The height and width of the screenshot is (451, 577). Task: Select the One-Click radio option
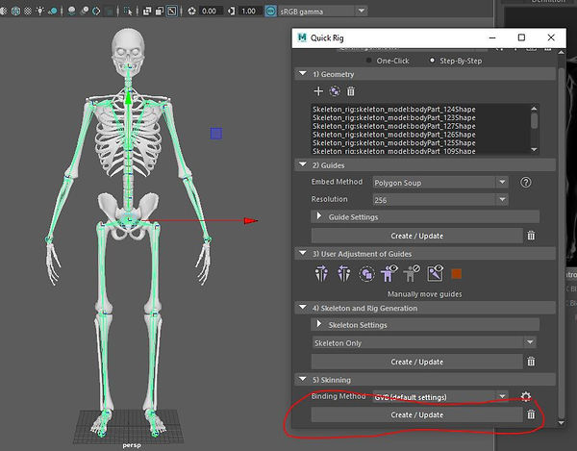368,61
